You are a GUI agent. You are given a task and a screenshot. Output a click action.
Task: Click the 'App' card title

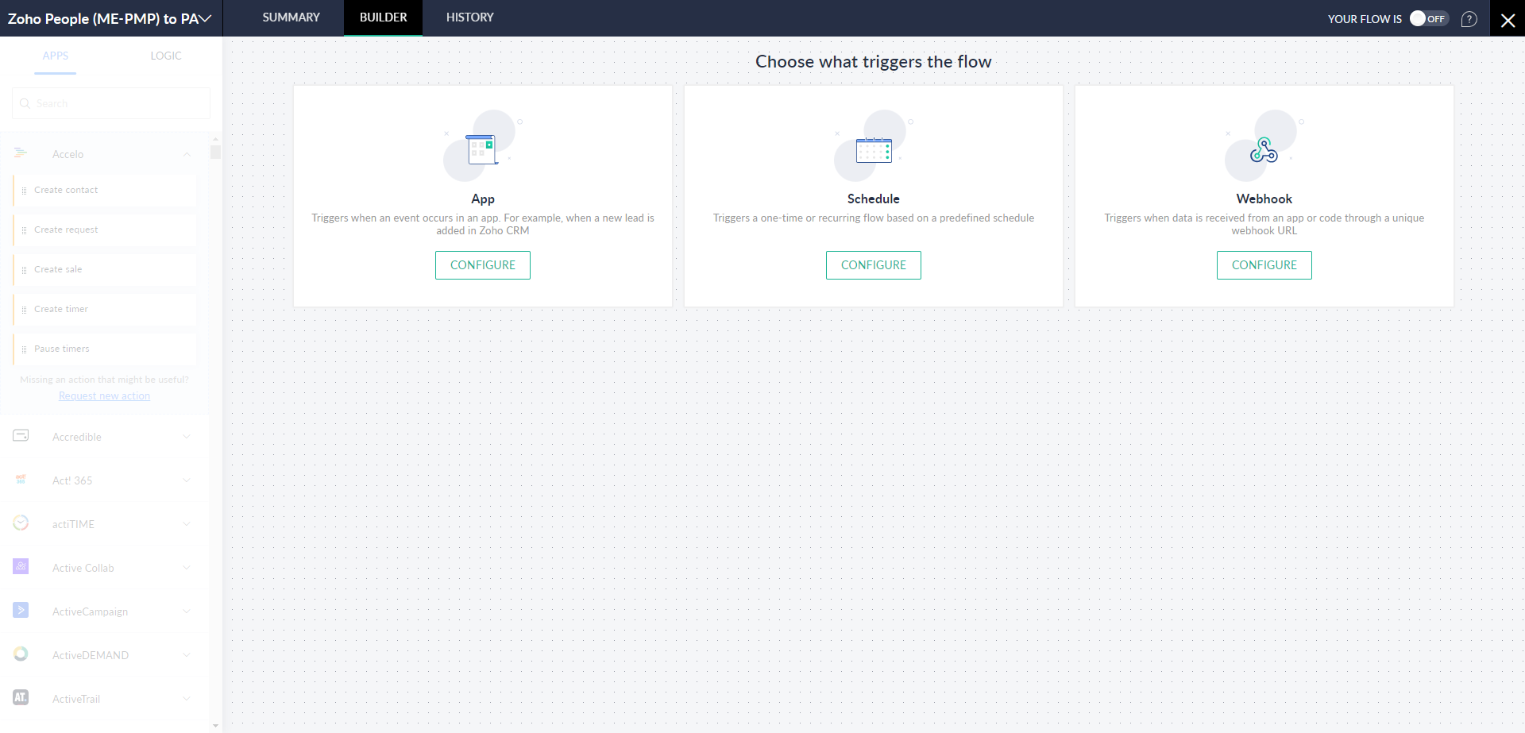483,199
